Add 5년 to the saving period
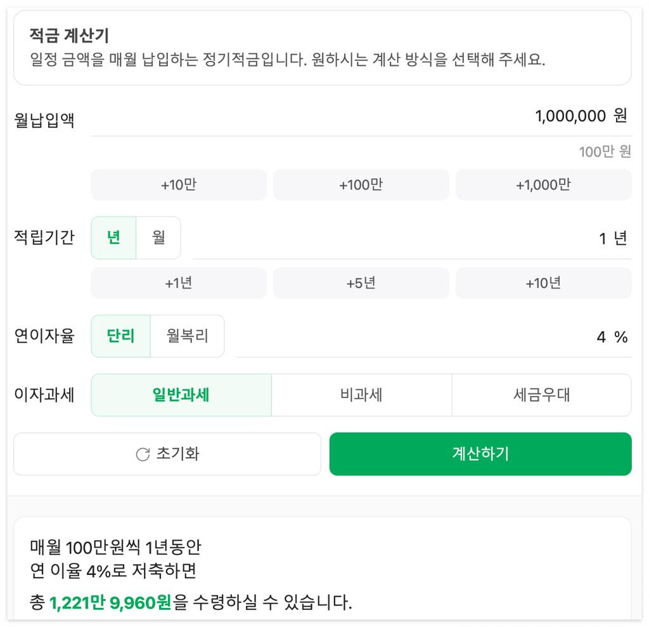The width and height of the screenshot is (649, 627). pos(361,283)
